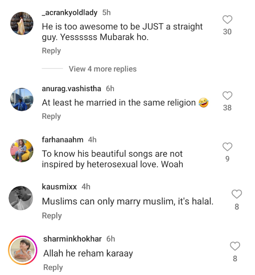Open the _acrankyoldlady username link

[x=70, y=13]
